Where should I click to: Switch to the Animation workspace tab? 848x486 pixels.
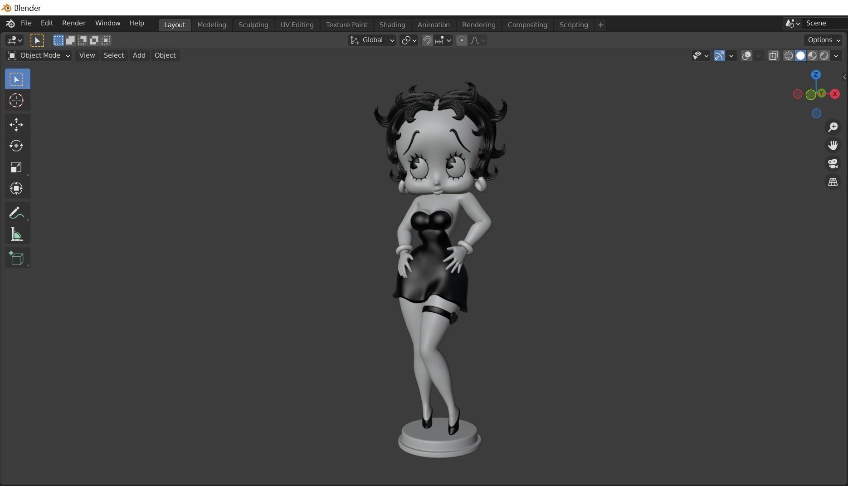pyautogui.click(x=434, y=25)
